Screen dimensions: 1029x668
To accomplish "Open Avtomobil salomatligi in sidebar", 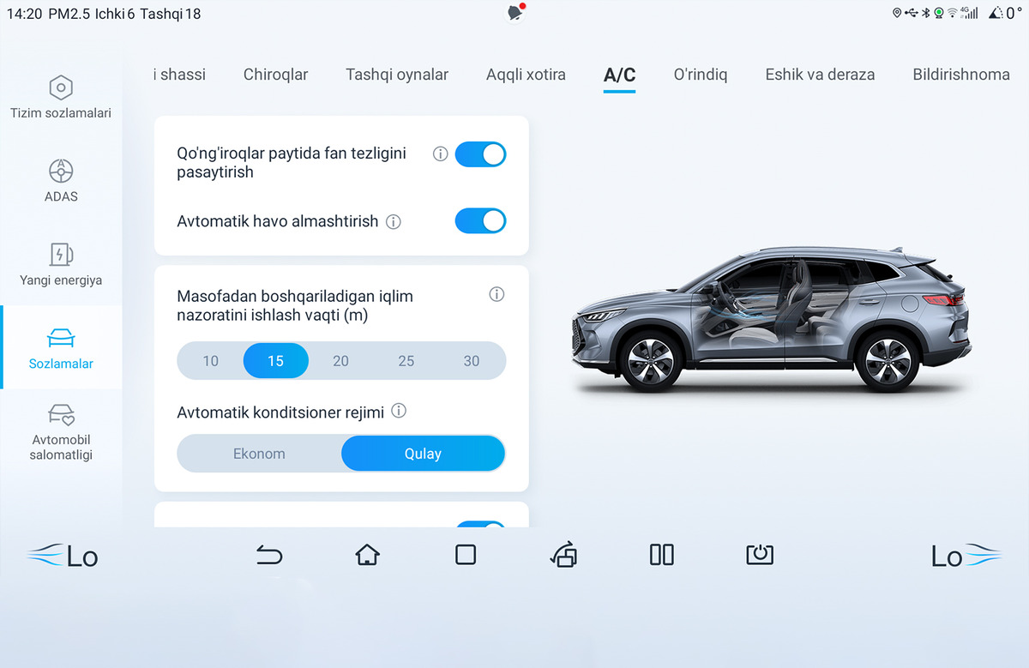I will click(x=61, y=432).
